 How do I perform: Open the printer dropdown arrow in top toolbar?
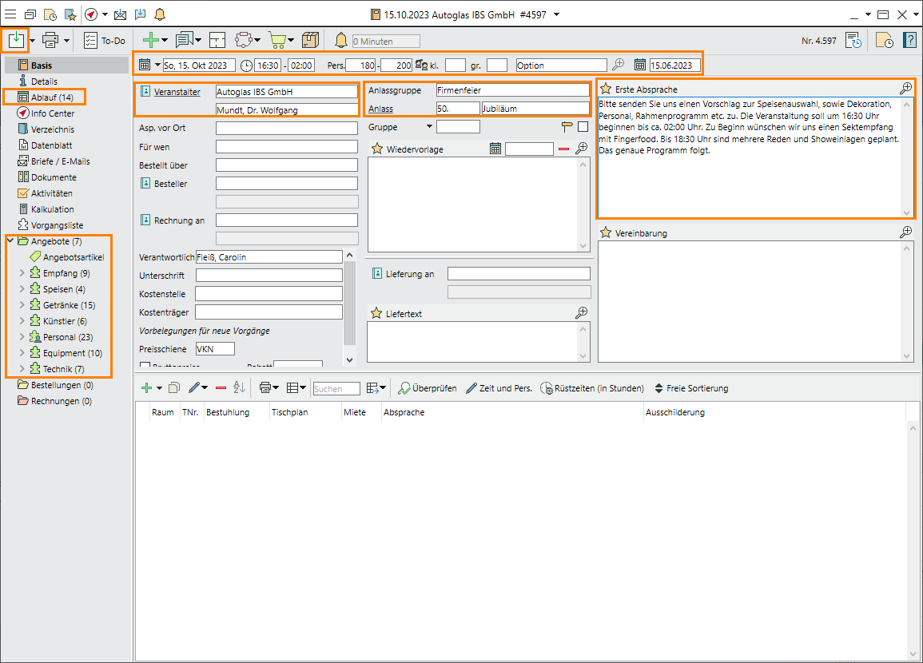(x=67, y=40)
